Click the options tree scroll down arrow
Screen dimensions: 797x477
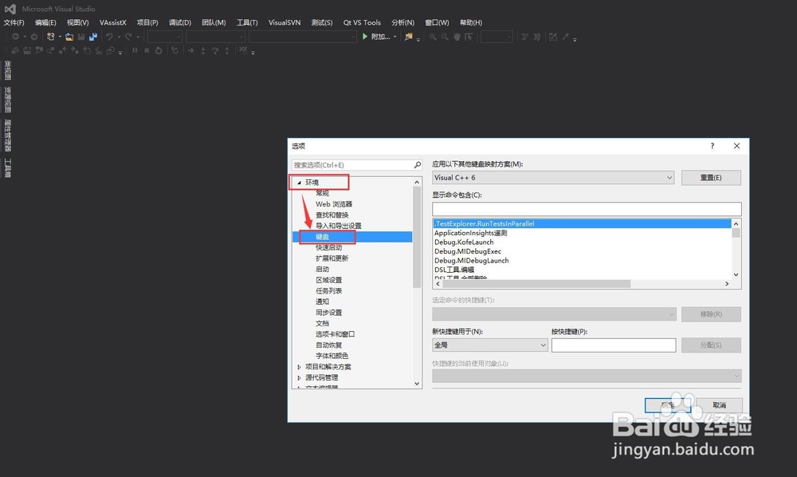click(417, 384)
